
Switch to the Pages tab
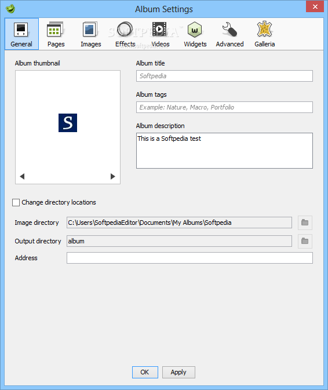(x=56, y=34)
